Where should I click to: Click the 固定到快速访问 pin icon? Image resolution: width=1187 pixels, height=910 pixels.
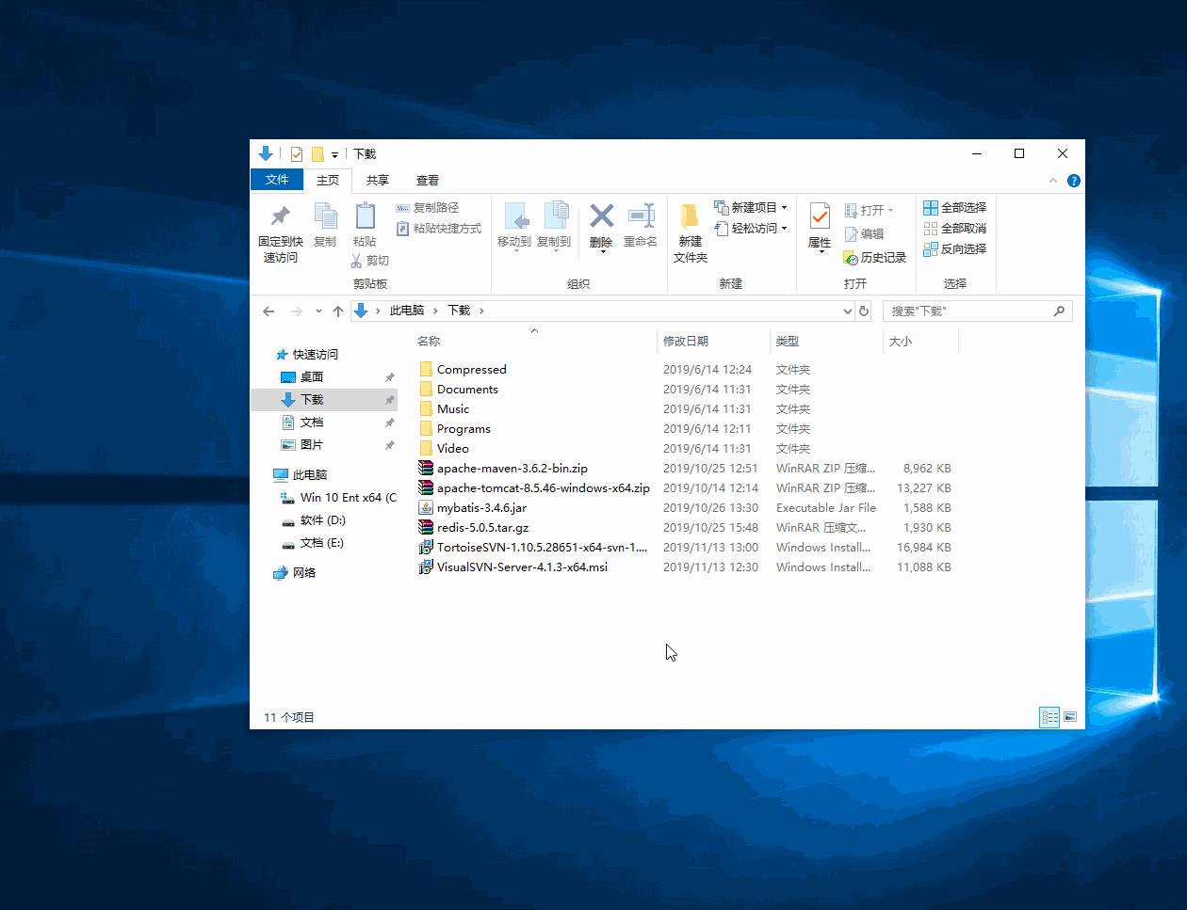[x=280, y=216]
